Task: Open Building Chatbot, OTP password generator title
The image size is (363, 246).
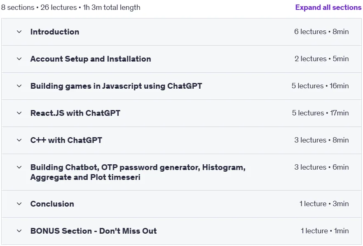Action: [x=138, y=172]
